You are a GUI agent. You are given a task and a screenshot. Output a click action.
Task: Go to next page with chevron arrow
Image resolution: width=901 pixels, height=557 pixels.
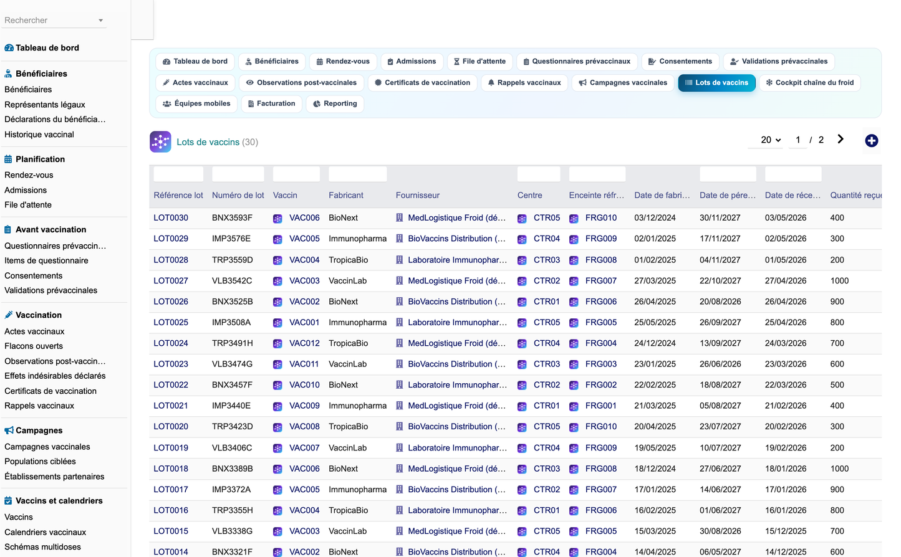tap(841, 140)
